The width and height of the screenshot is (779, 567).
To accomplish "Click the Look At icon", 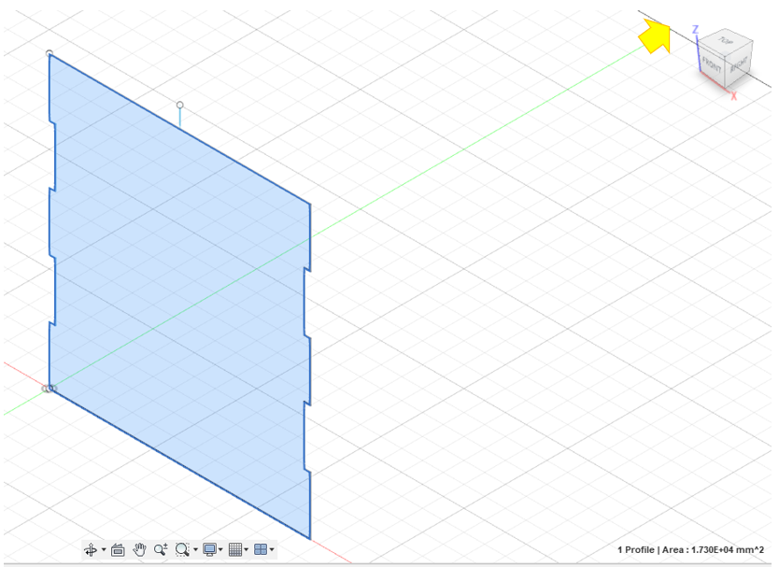I will pos(118,549).
